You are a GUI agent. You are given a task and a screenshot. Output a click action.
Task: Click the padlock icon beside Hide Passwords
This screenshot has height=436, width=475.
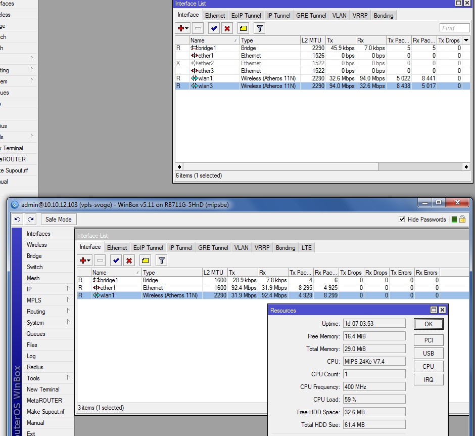[x=462, y=220]
